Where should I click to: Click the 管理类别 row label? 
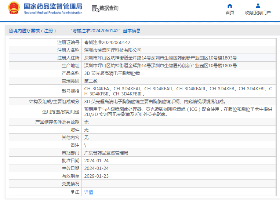tap(70, 81)
